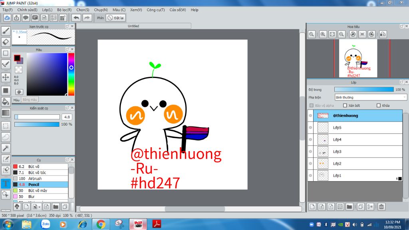Duplicate the selected layer
The width and height of the screenshot is (409, 230).
tap(361, 207)
